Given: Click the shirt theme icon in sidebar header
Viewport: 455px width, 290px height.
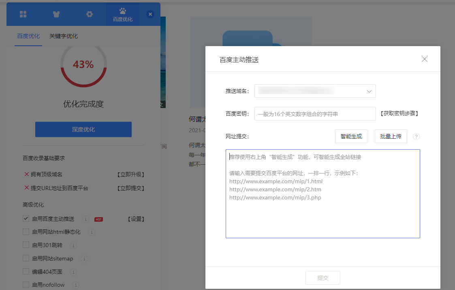Looking at the screenshot, I should click(56, 14).
